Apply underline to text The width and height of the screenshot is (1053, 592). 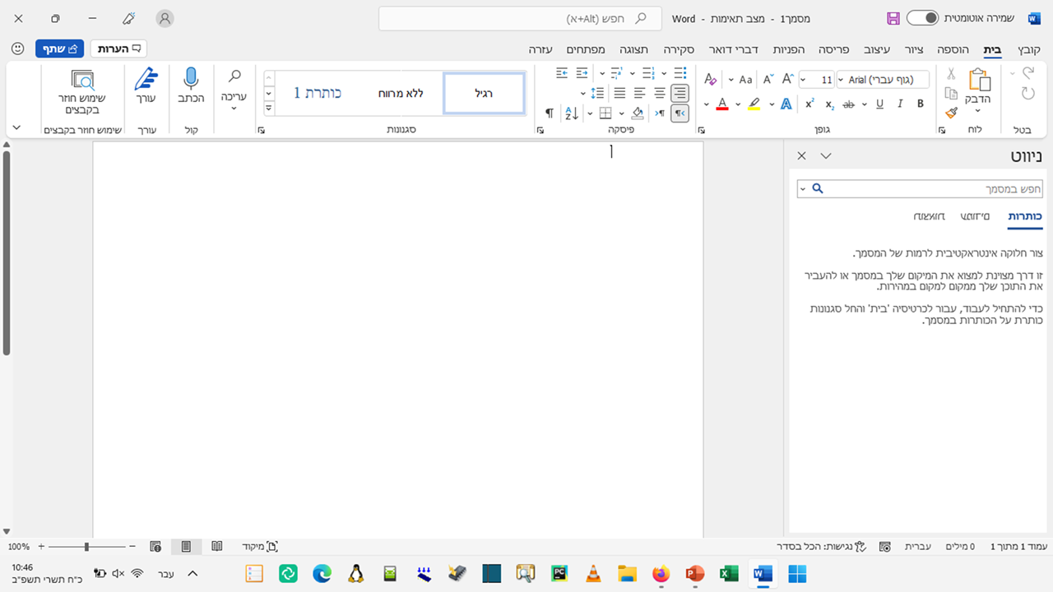879,104
